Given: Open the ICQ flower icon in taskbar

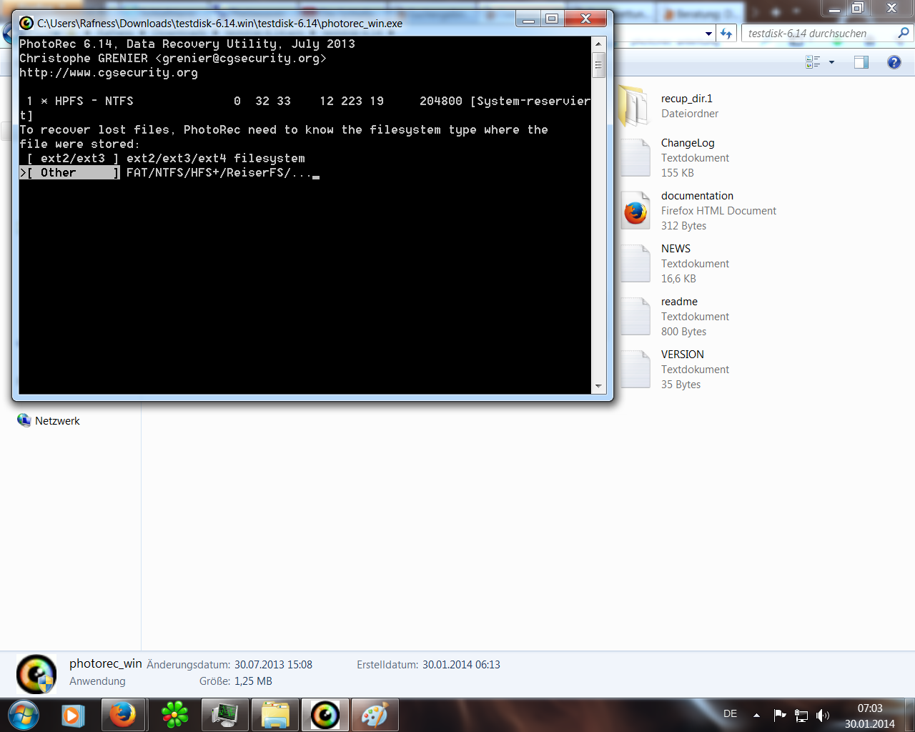Looking at the screenshot, I should pos(174,715).
